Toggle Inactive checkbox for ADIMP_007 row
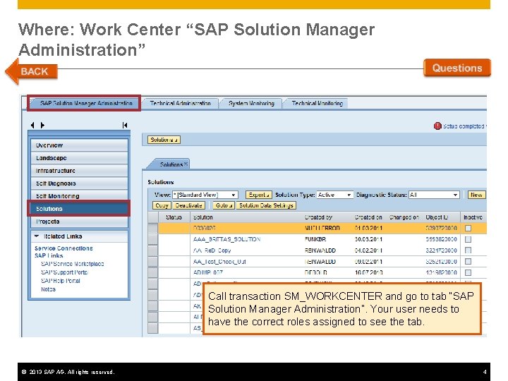Screen dimensions: 508x381 468,272
